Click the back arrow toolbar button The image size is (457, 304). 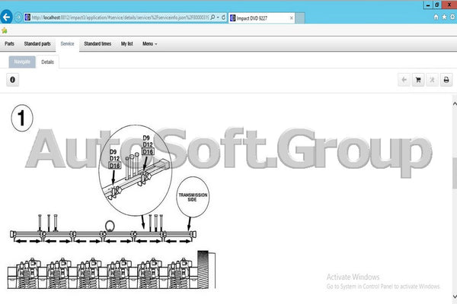[404, 80]
